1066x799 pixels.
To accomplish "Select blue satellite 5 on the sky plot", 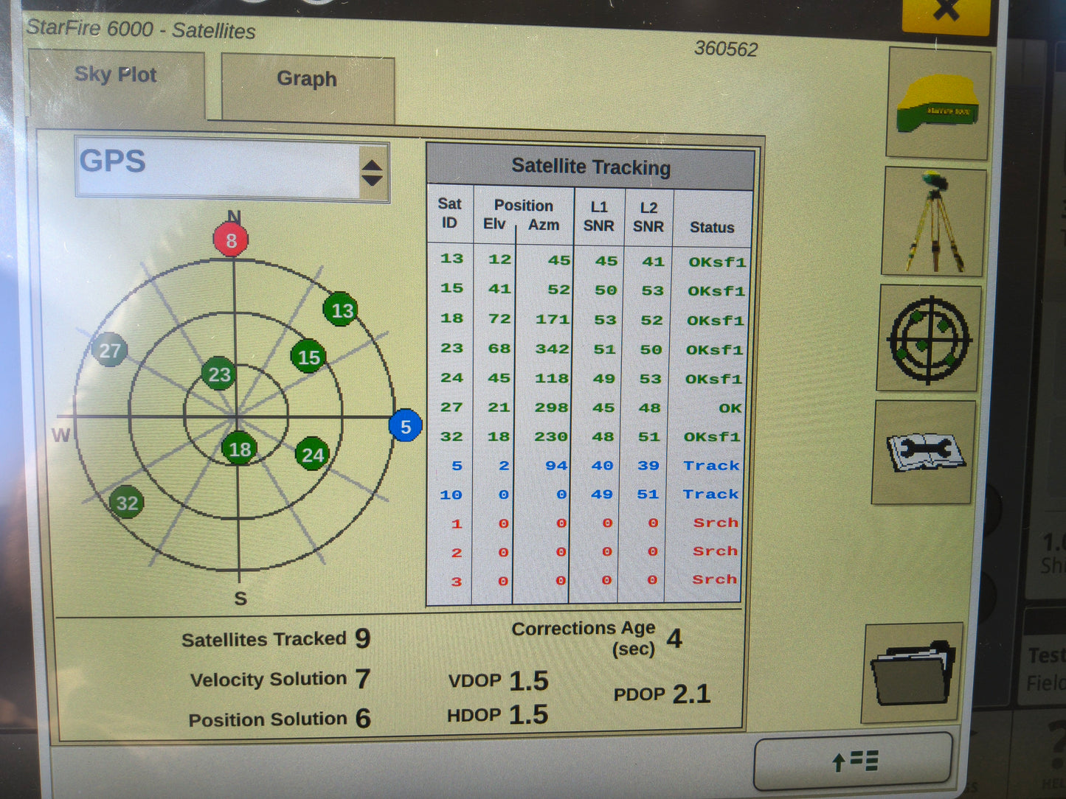I will click(404, 426).
